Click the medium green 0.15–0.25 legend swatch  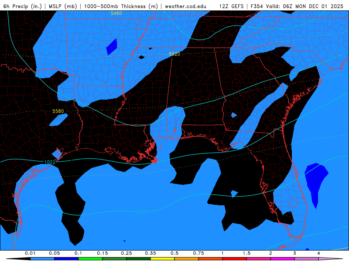coord(114,259)
